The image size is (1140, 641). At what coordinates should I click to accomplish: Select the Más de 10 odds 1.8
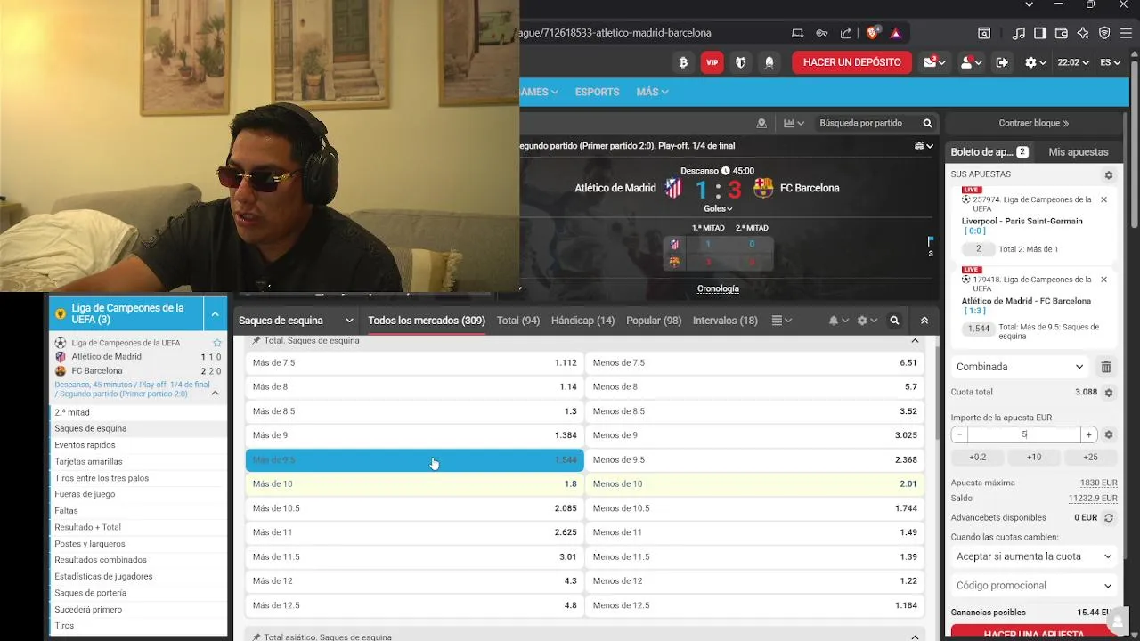click(415, 484)
